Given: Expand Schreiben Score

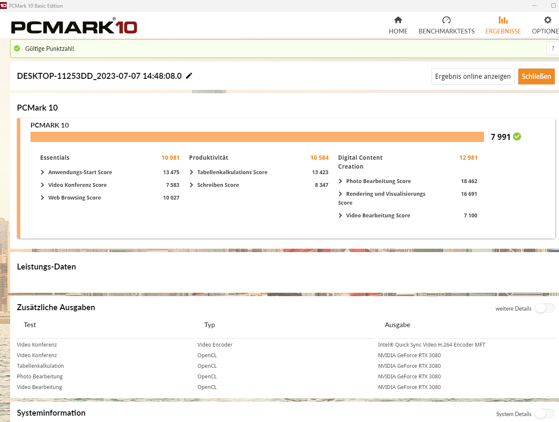Looking at the screenshot, I should point(191,185).
